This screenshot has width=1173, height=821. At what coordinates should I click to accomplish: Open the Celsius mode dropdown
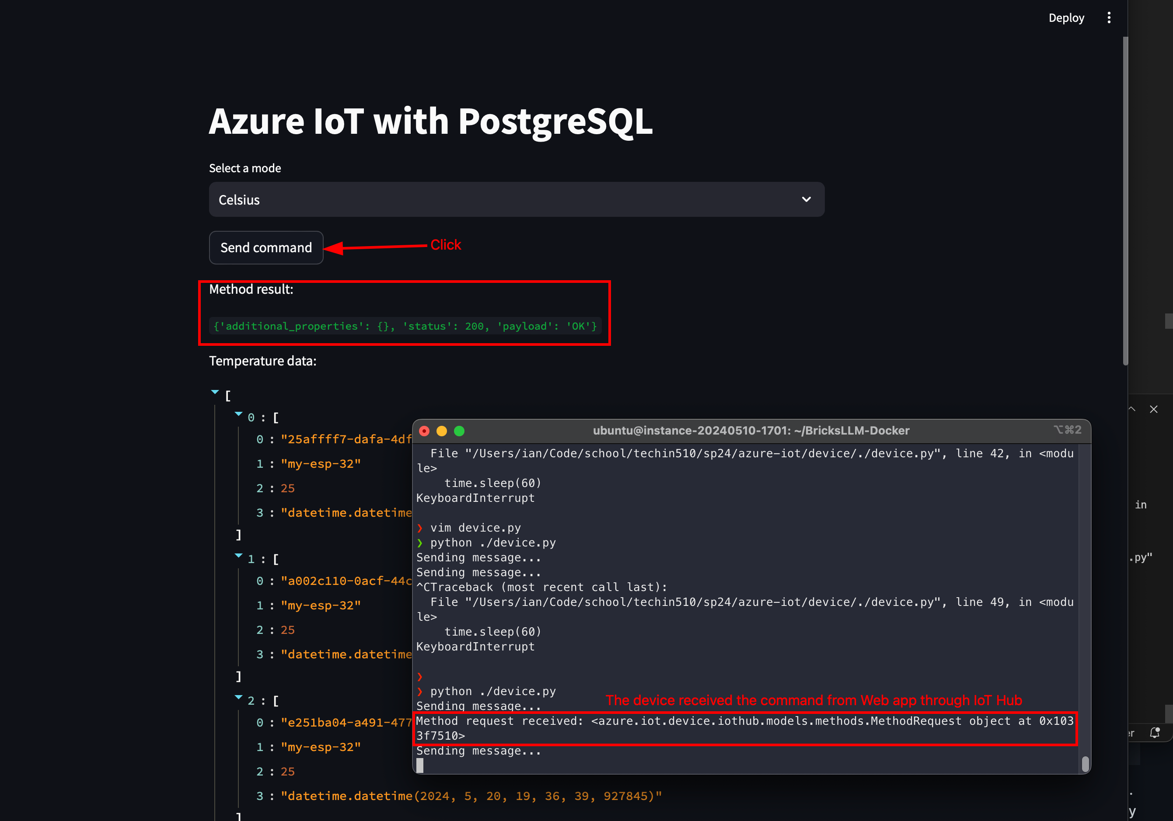(x=516, y=200)
